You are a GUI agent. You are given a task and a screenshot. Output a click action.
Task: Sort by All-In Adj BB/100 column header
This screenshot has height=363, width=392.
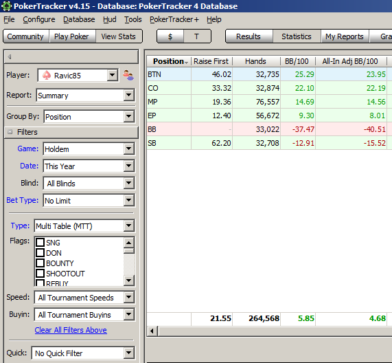(351, 61)
